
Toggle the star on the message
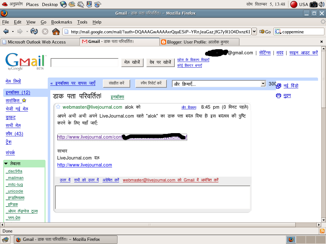(x=58, y=107)
